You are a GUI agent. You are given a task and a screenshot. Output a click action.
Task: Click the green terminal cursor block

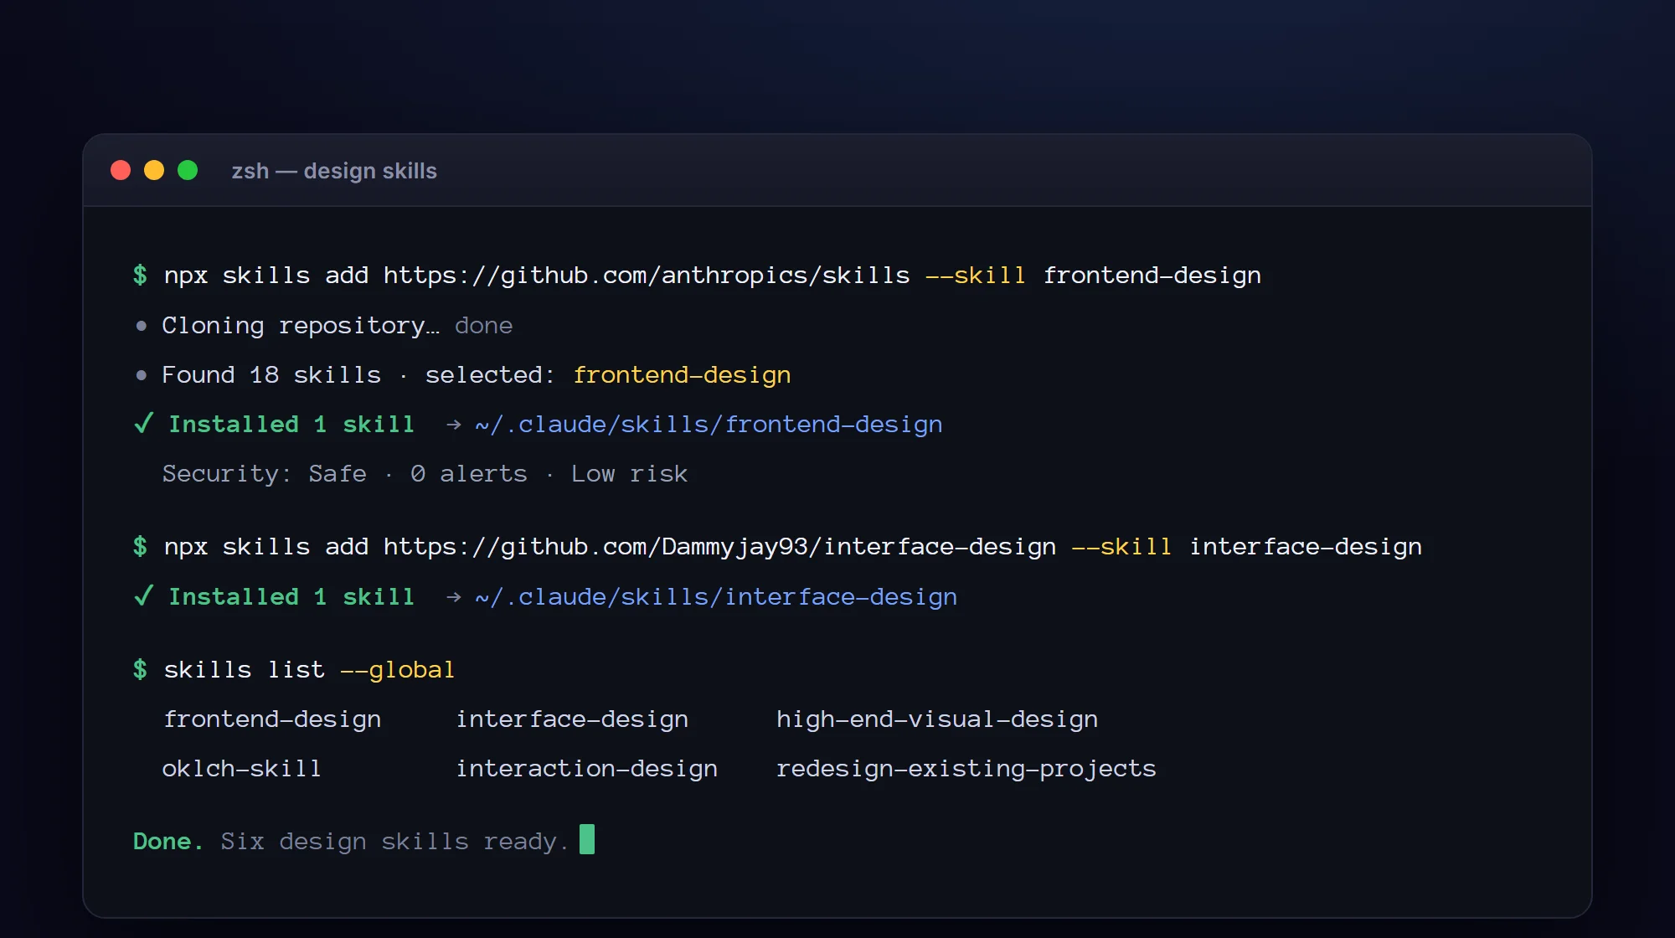pyautogui.click(x=587, y=839)
